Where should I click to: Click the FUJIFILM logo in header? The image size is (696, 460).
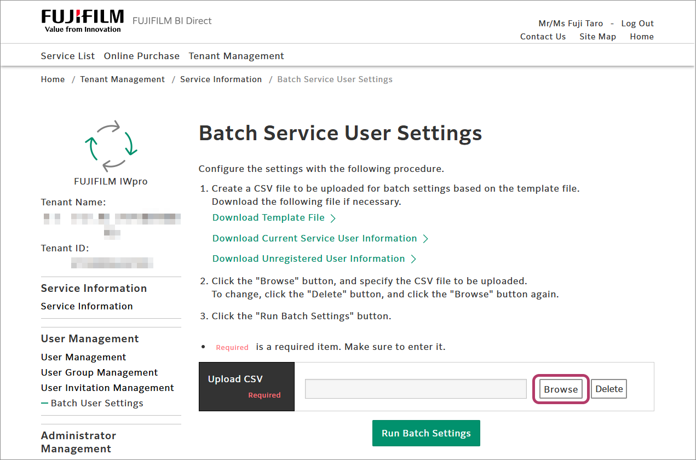[83, 21]
